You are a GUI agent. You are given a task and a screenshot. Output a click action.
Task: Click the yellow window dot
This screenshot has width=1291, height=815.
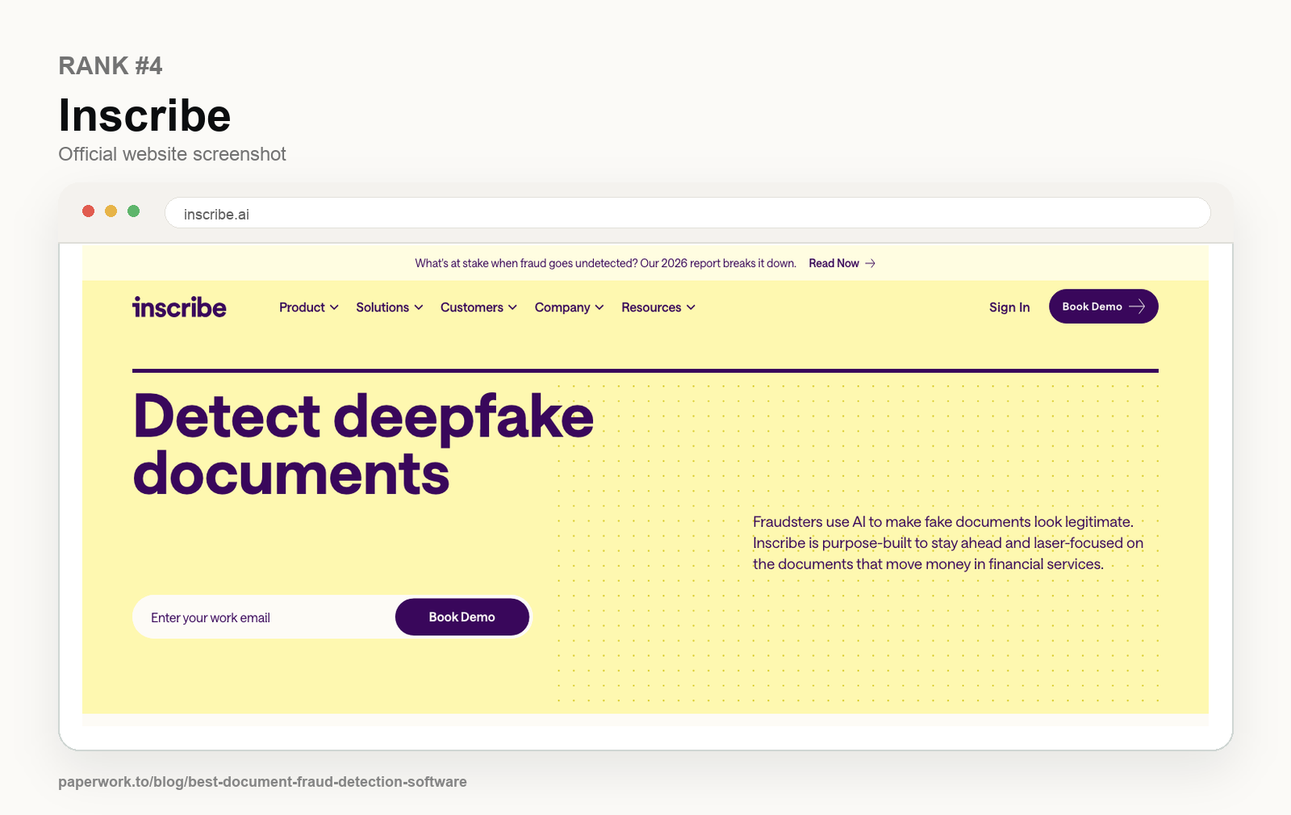[x=111, y=211]
